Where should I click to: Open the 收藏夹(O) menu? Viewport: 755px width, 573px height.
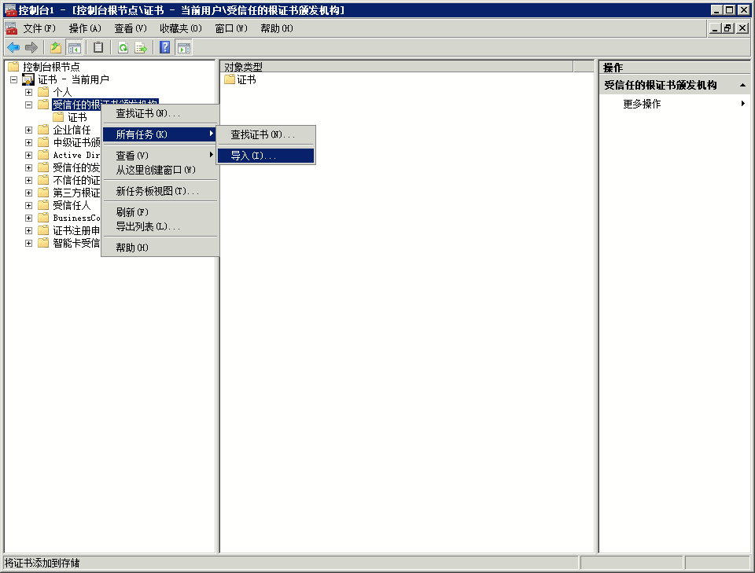(x=181, y=28)
